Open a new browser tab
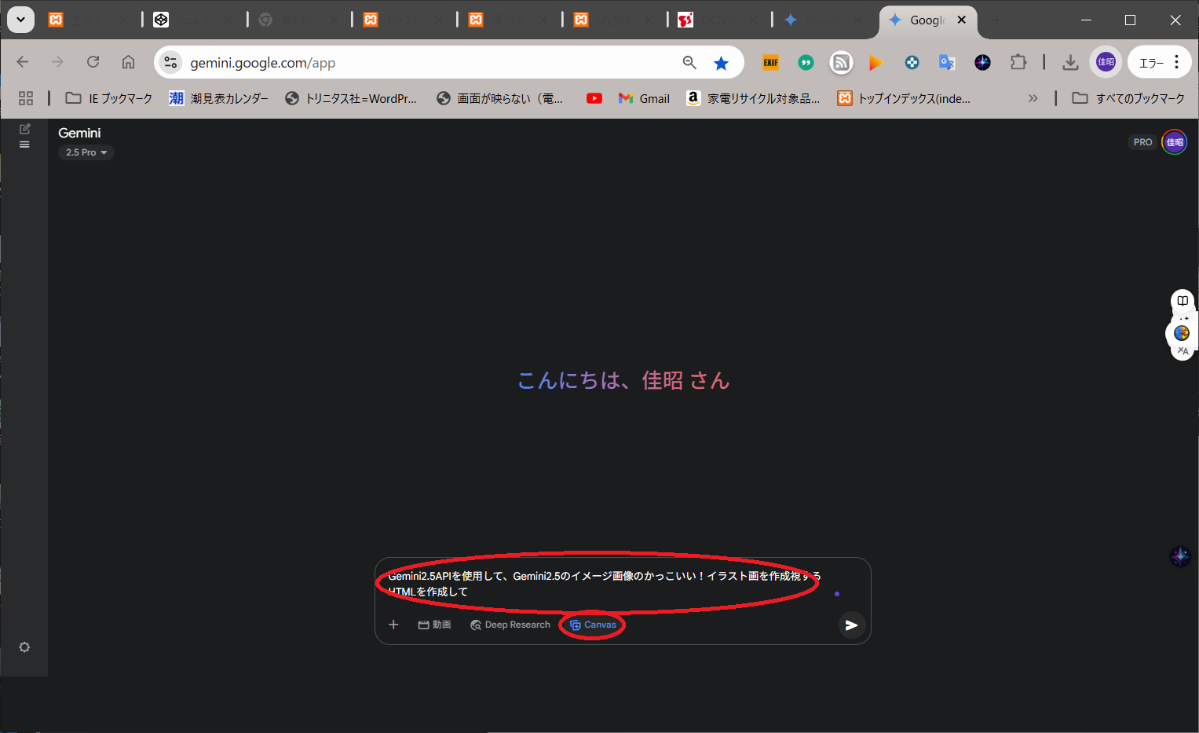Image resolution: width=1199 pixels, height=733 pixels. (x=996, y=20)
